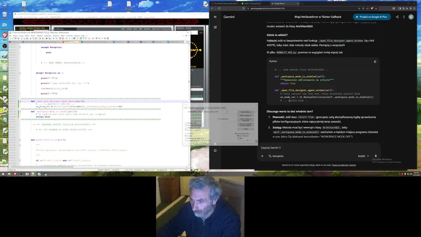This screenshot has height=237, width=421.
Task: Open Widok menu in Notepad++
Action: pos(27,36)
